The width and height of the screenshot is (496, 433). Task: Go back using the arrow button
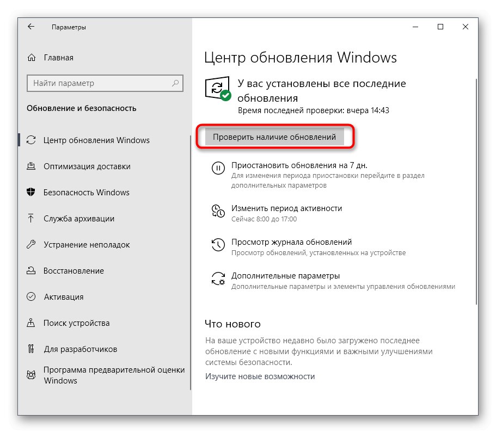pos(30,26)
